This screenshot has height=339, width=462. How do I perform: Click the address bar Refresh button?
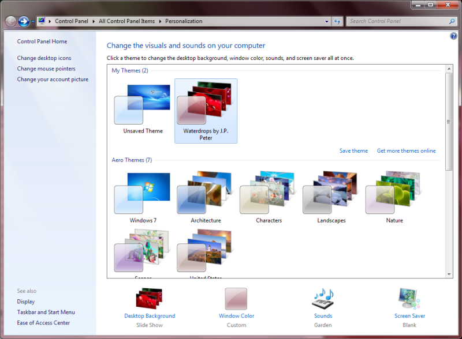pos(337,21)
